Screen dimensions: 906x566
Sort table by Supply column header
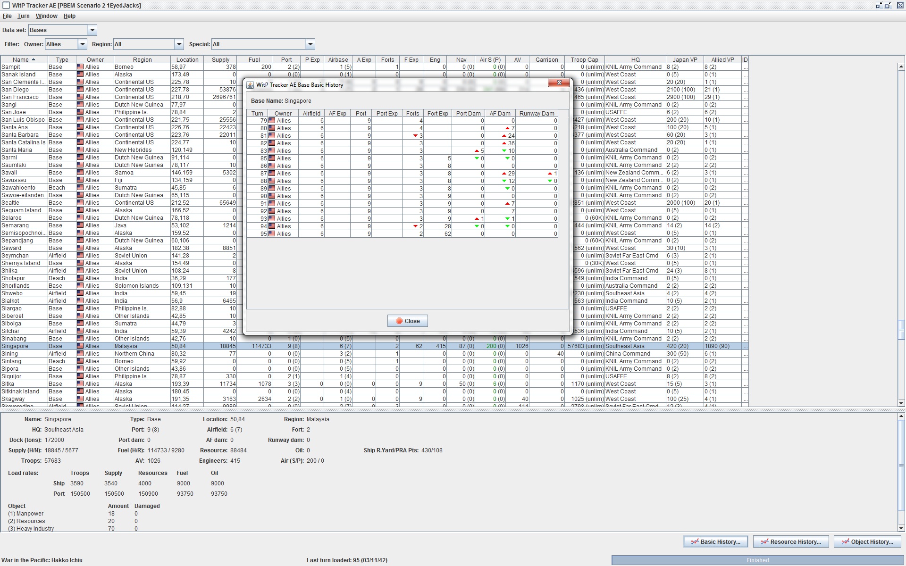(220, 60)
